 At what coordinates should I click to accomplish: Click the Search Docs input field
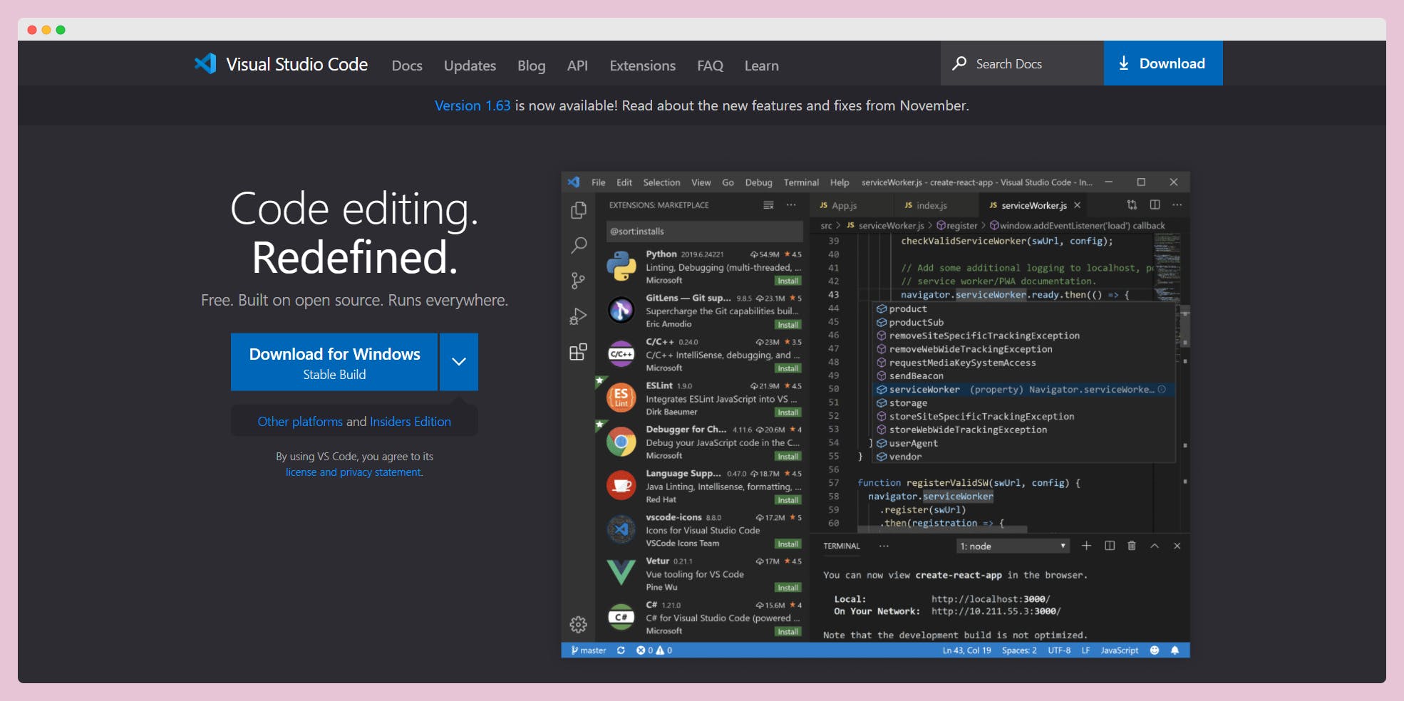coord(1022,63)
